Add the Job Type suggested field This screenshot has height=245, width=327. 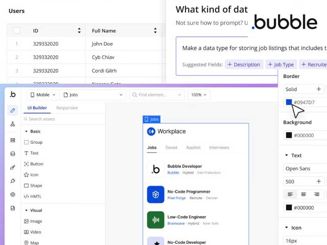(x=281, y=65)
